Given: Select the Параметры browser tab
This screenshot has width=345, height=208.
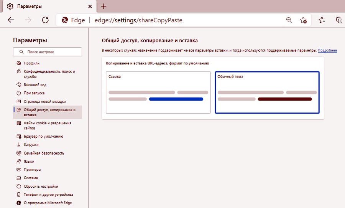Looking at the screenshot, I should point(49,7).
